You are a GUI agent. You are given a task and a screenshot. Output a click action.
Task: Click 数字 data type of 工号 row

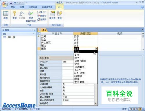[x=86, y=37]
